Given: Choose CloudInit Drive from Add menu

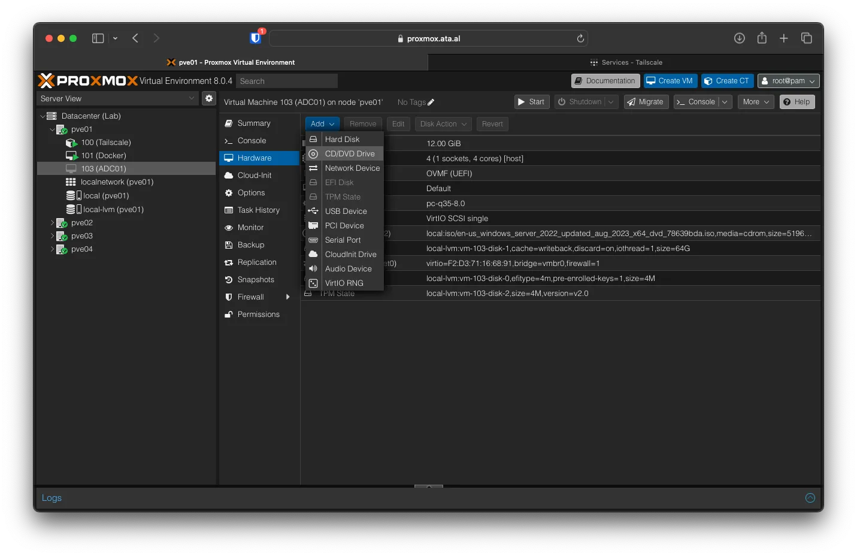Looking at the screenshot, I should 344,255.
